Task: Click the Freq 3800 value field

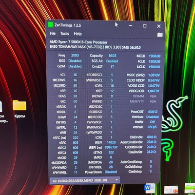Action: point(75,56)
